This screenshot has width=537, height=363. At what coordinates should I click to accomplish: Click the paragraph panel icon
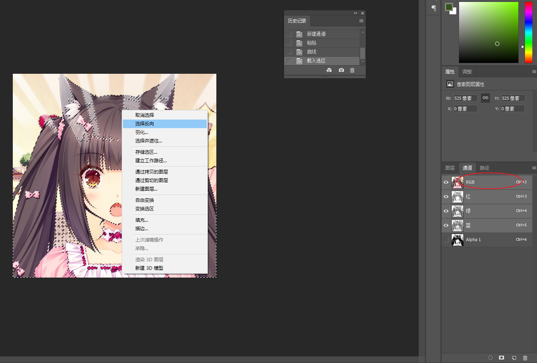click(433, 8)
